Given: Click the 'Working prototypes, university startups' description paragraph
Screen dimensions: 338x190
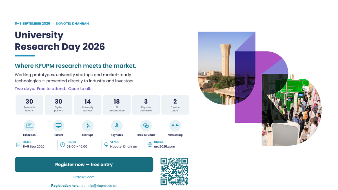Looking at the screenshot, I should [75, 78].
